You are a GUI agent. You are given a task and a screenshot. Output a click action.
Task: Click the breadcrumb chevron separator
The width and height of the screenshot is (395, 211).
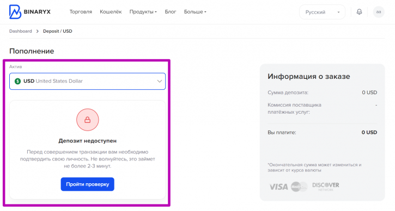(37, 31)
